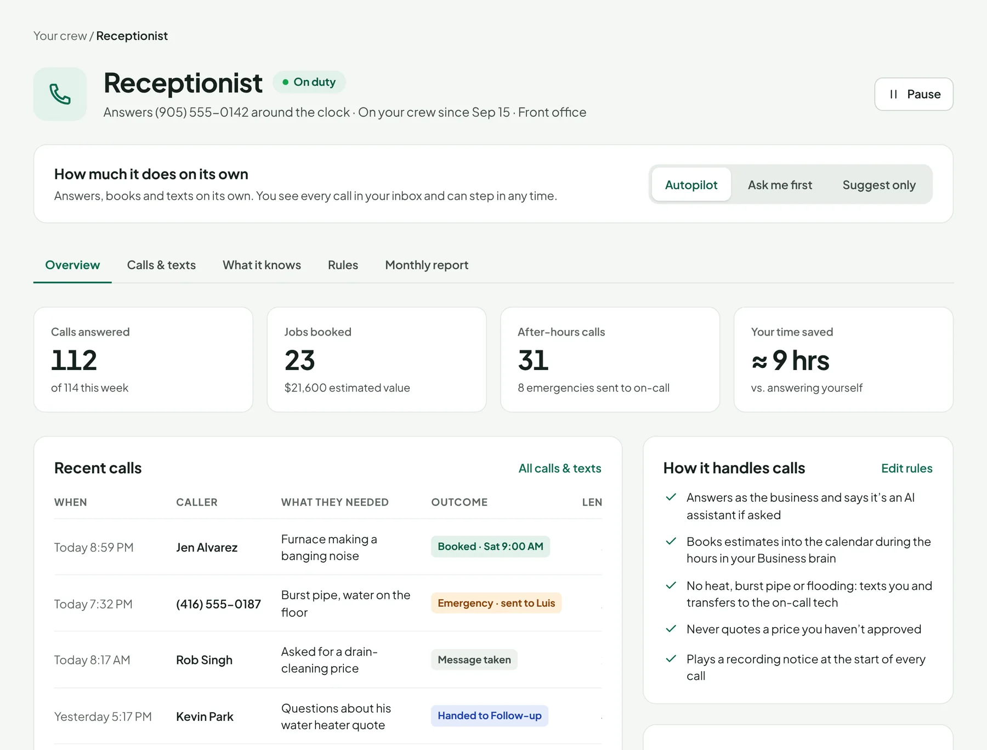Switch to Ask me first mode
Viewport: 987px width, 750px height.
[x=780, y=185]
